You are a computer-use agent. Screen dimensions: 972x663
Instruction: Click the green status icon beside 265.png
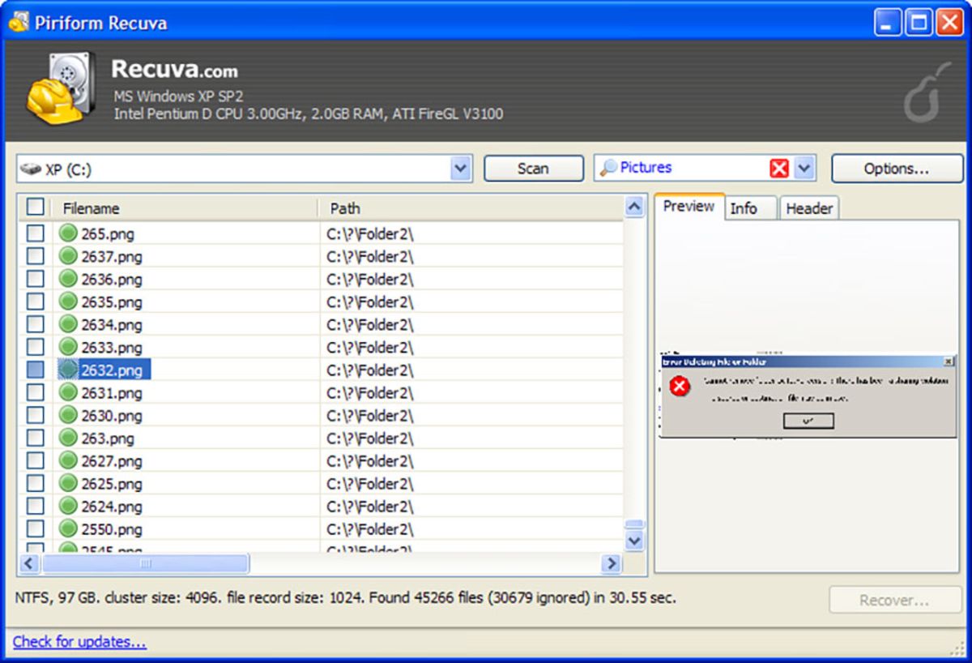(69, 233)
